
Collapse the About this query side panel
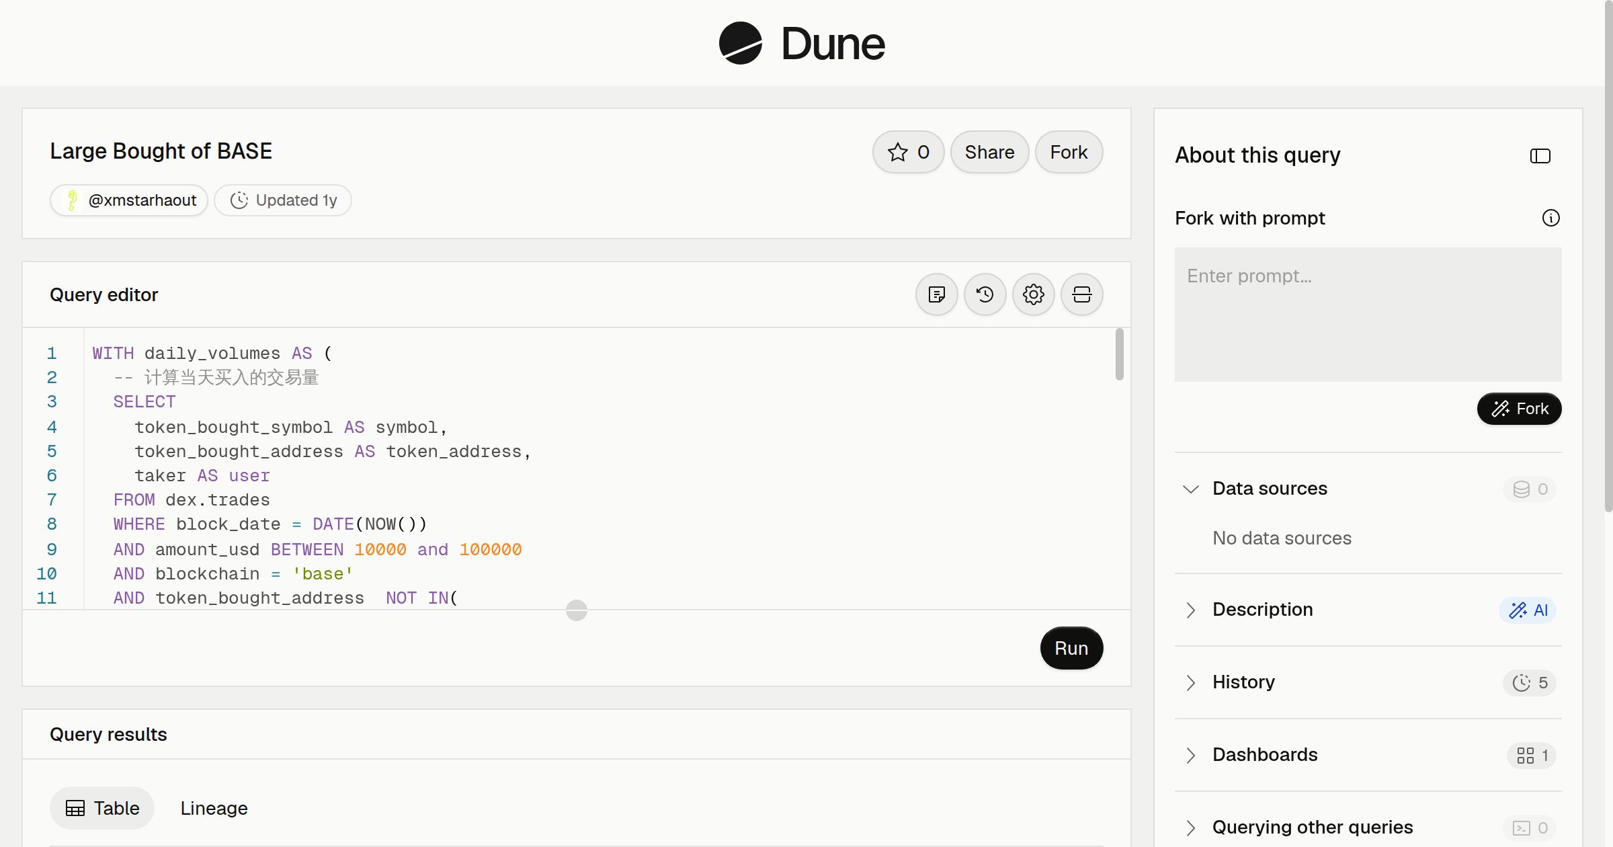pyautogui.click(x=1540, y=156)
